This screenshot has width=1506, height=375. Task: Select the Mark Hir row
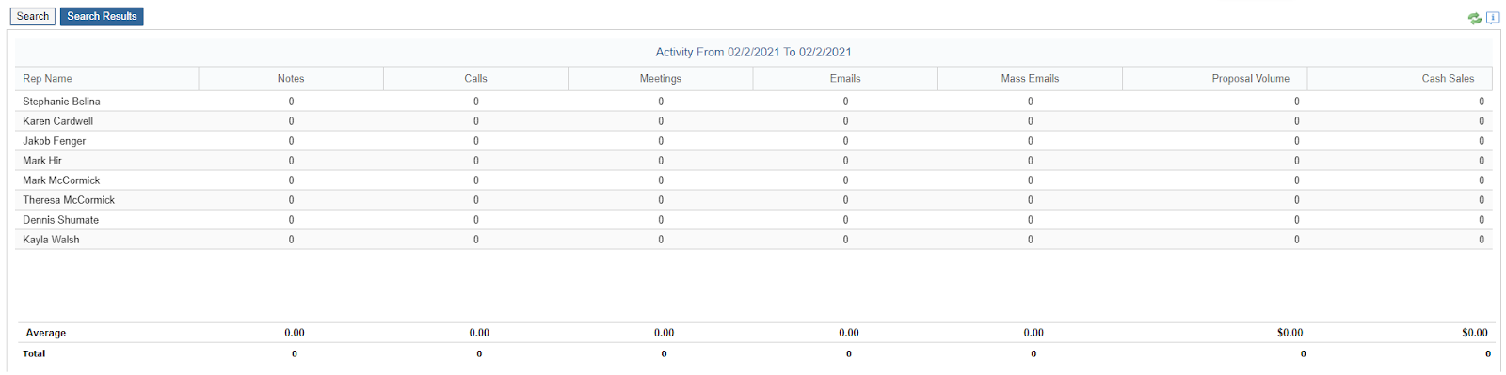tap(754, 161)
